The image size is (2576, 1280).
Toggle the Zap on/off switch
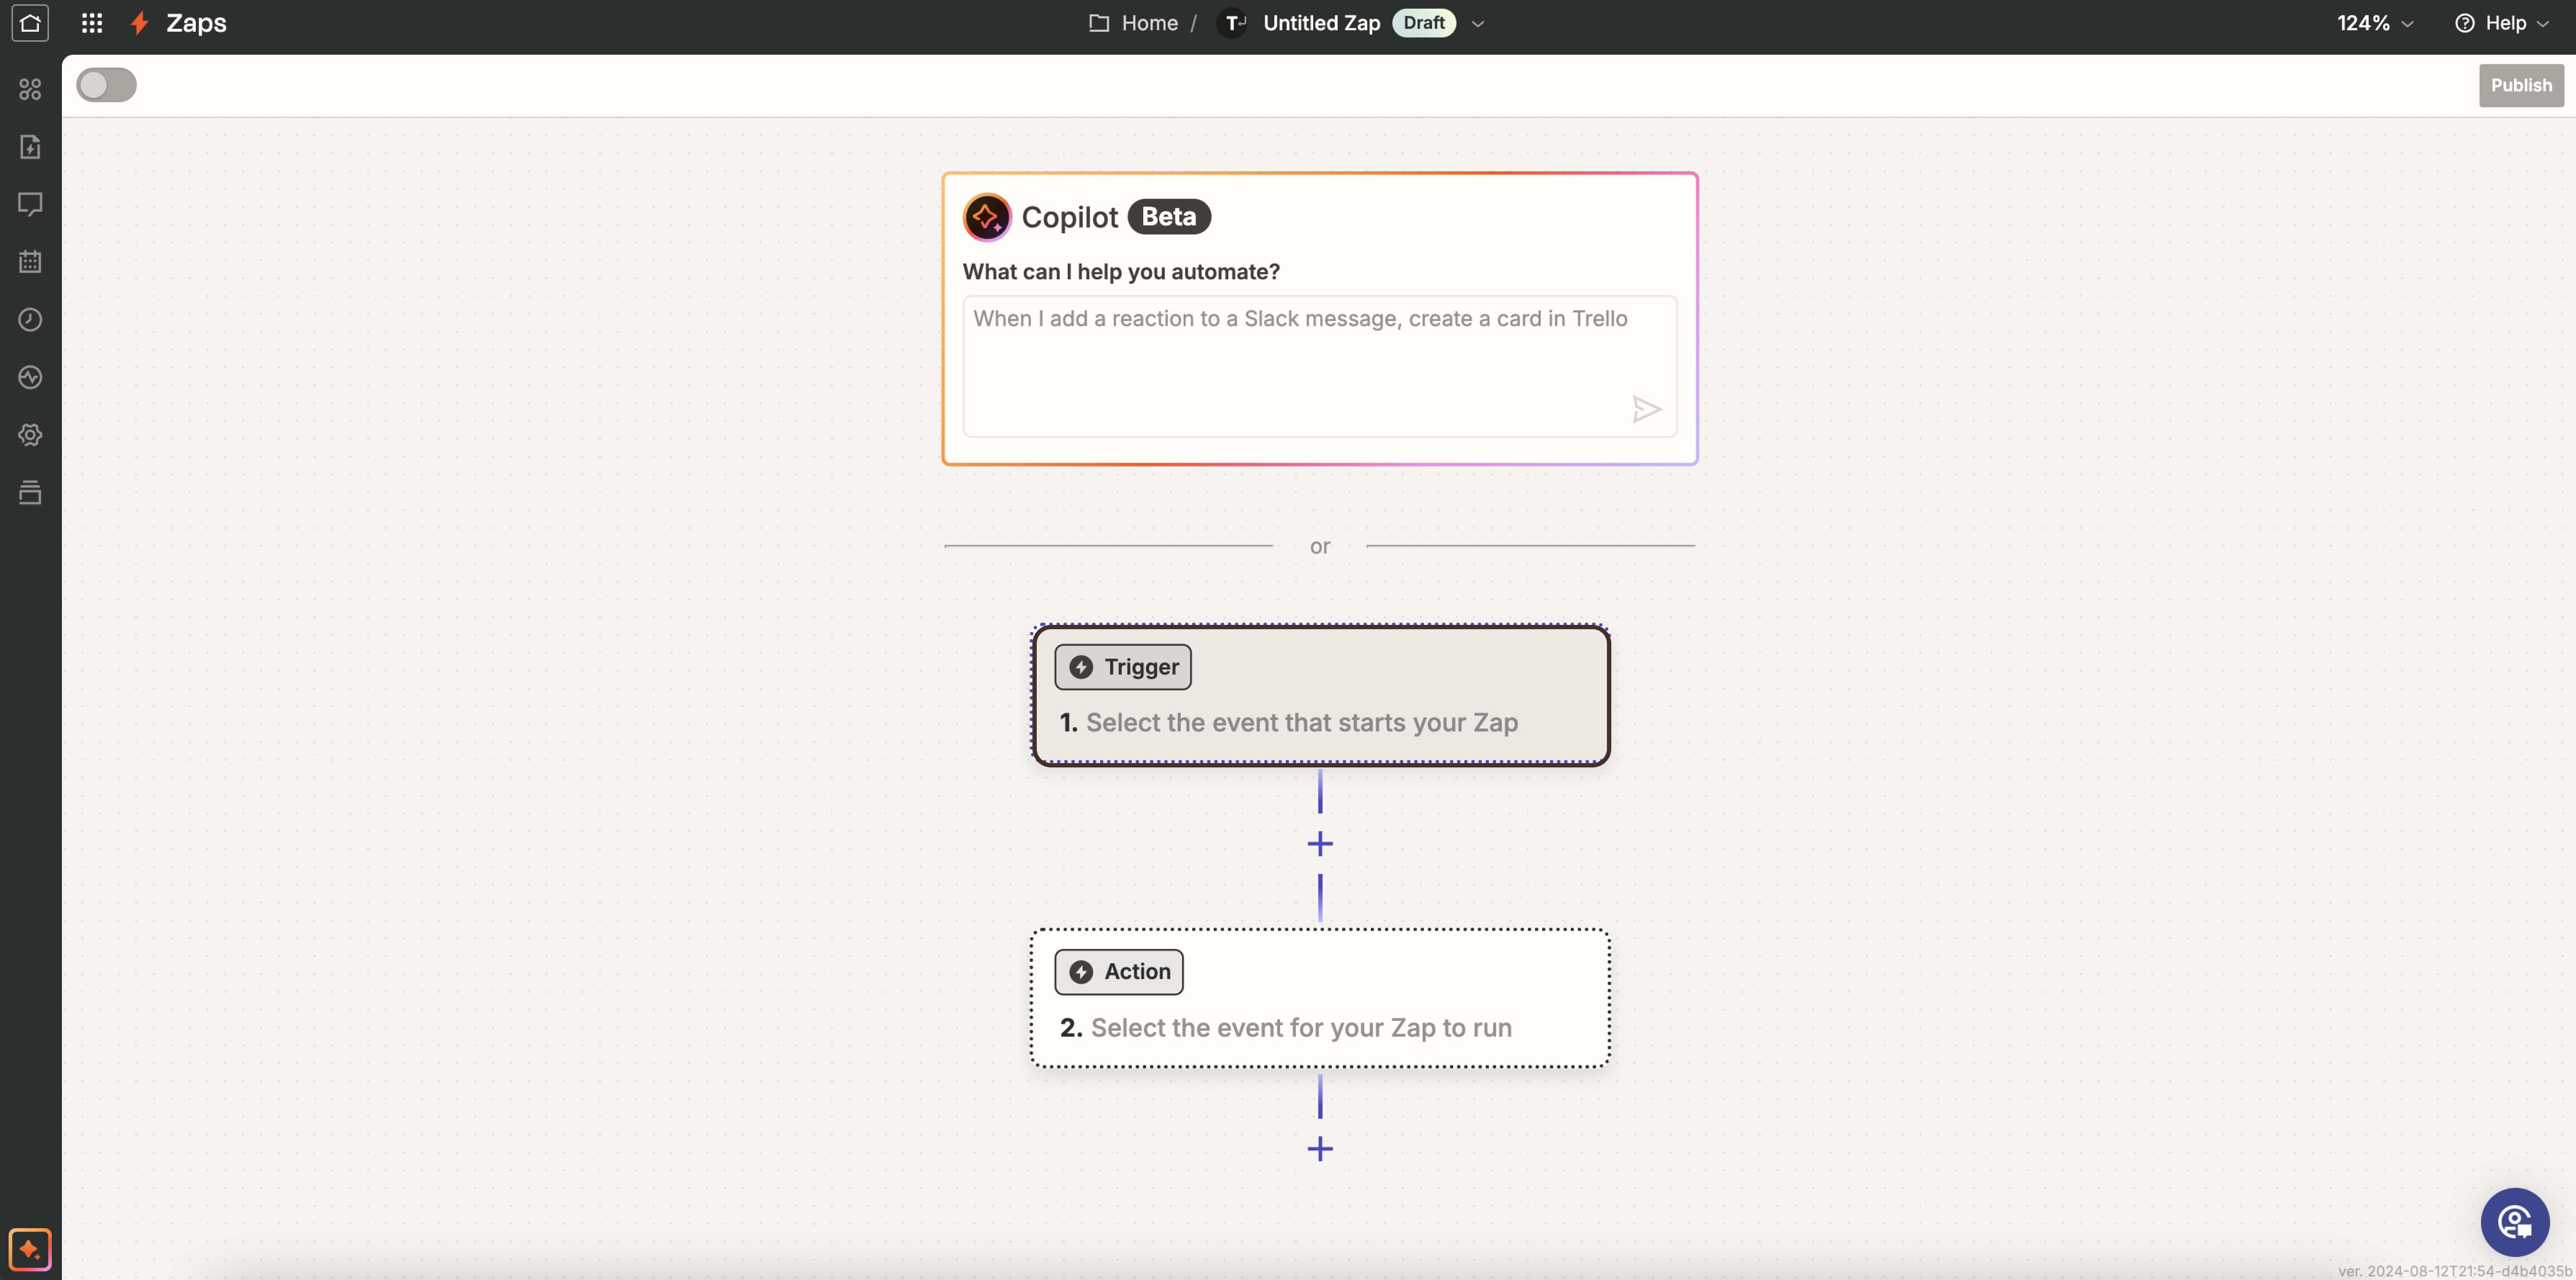pyautogui.click(x=106, y=85)
